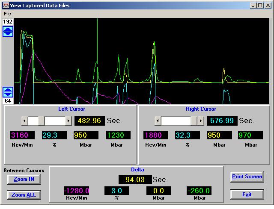274x209 pixels.
Task: Click Right Cursor percent value 32.3
Action: pos(188,135)
